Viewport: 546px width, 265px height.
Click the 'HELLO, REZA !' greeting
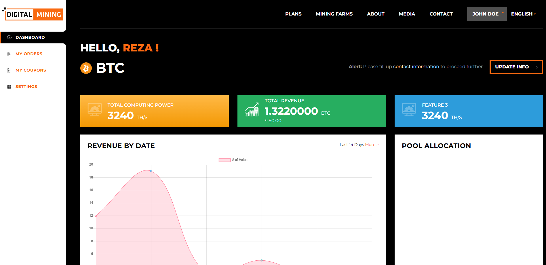pos(119,48)
